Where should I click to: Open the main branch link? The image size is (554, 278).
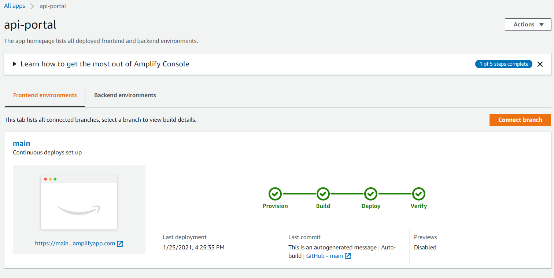(22, 143)
